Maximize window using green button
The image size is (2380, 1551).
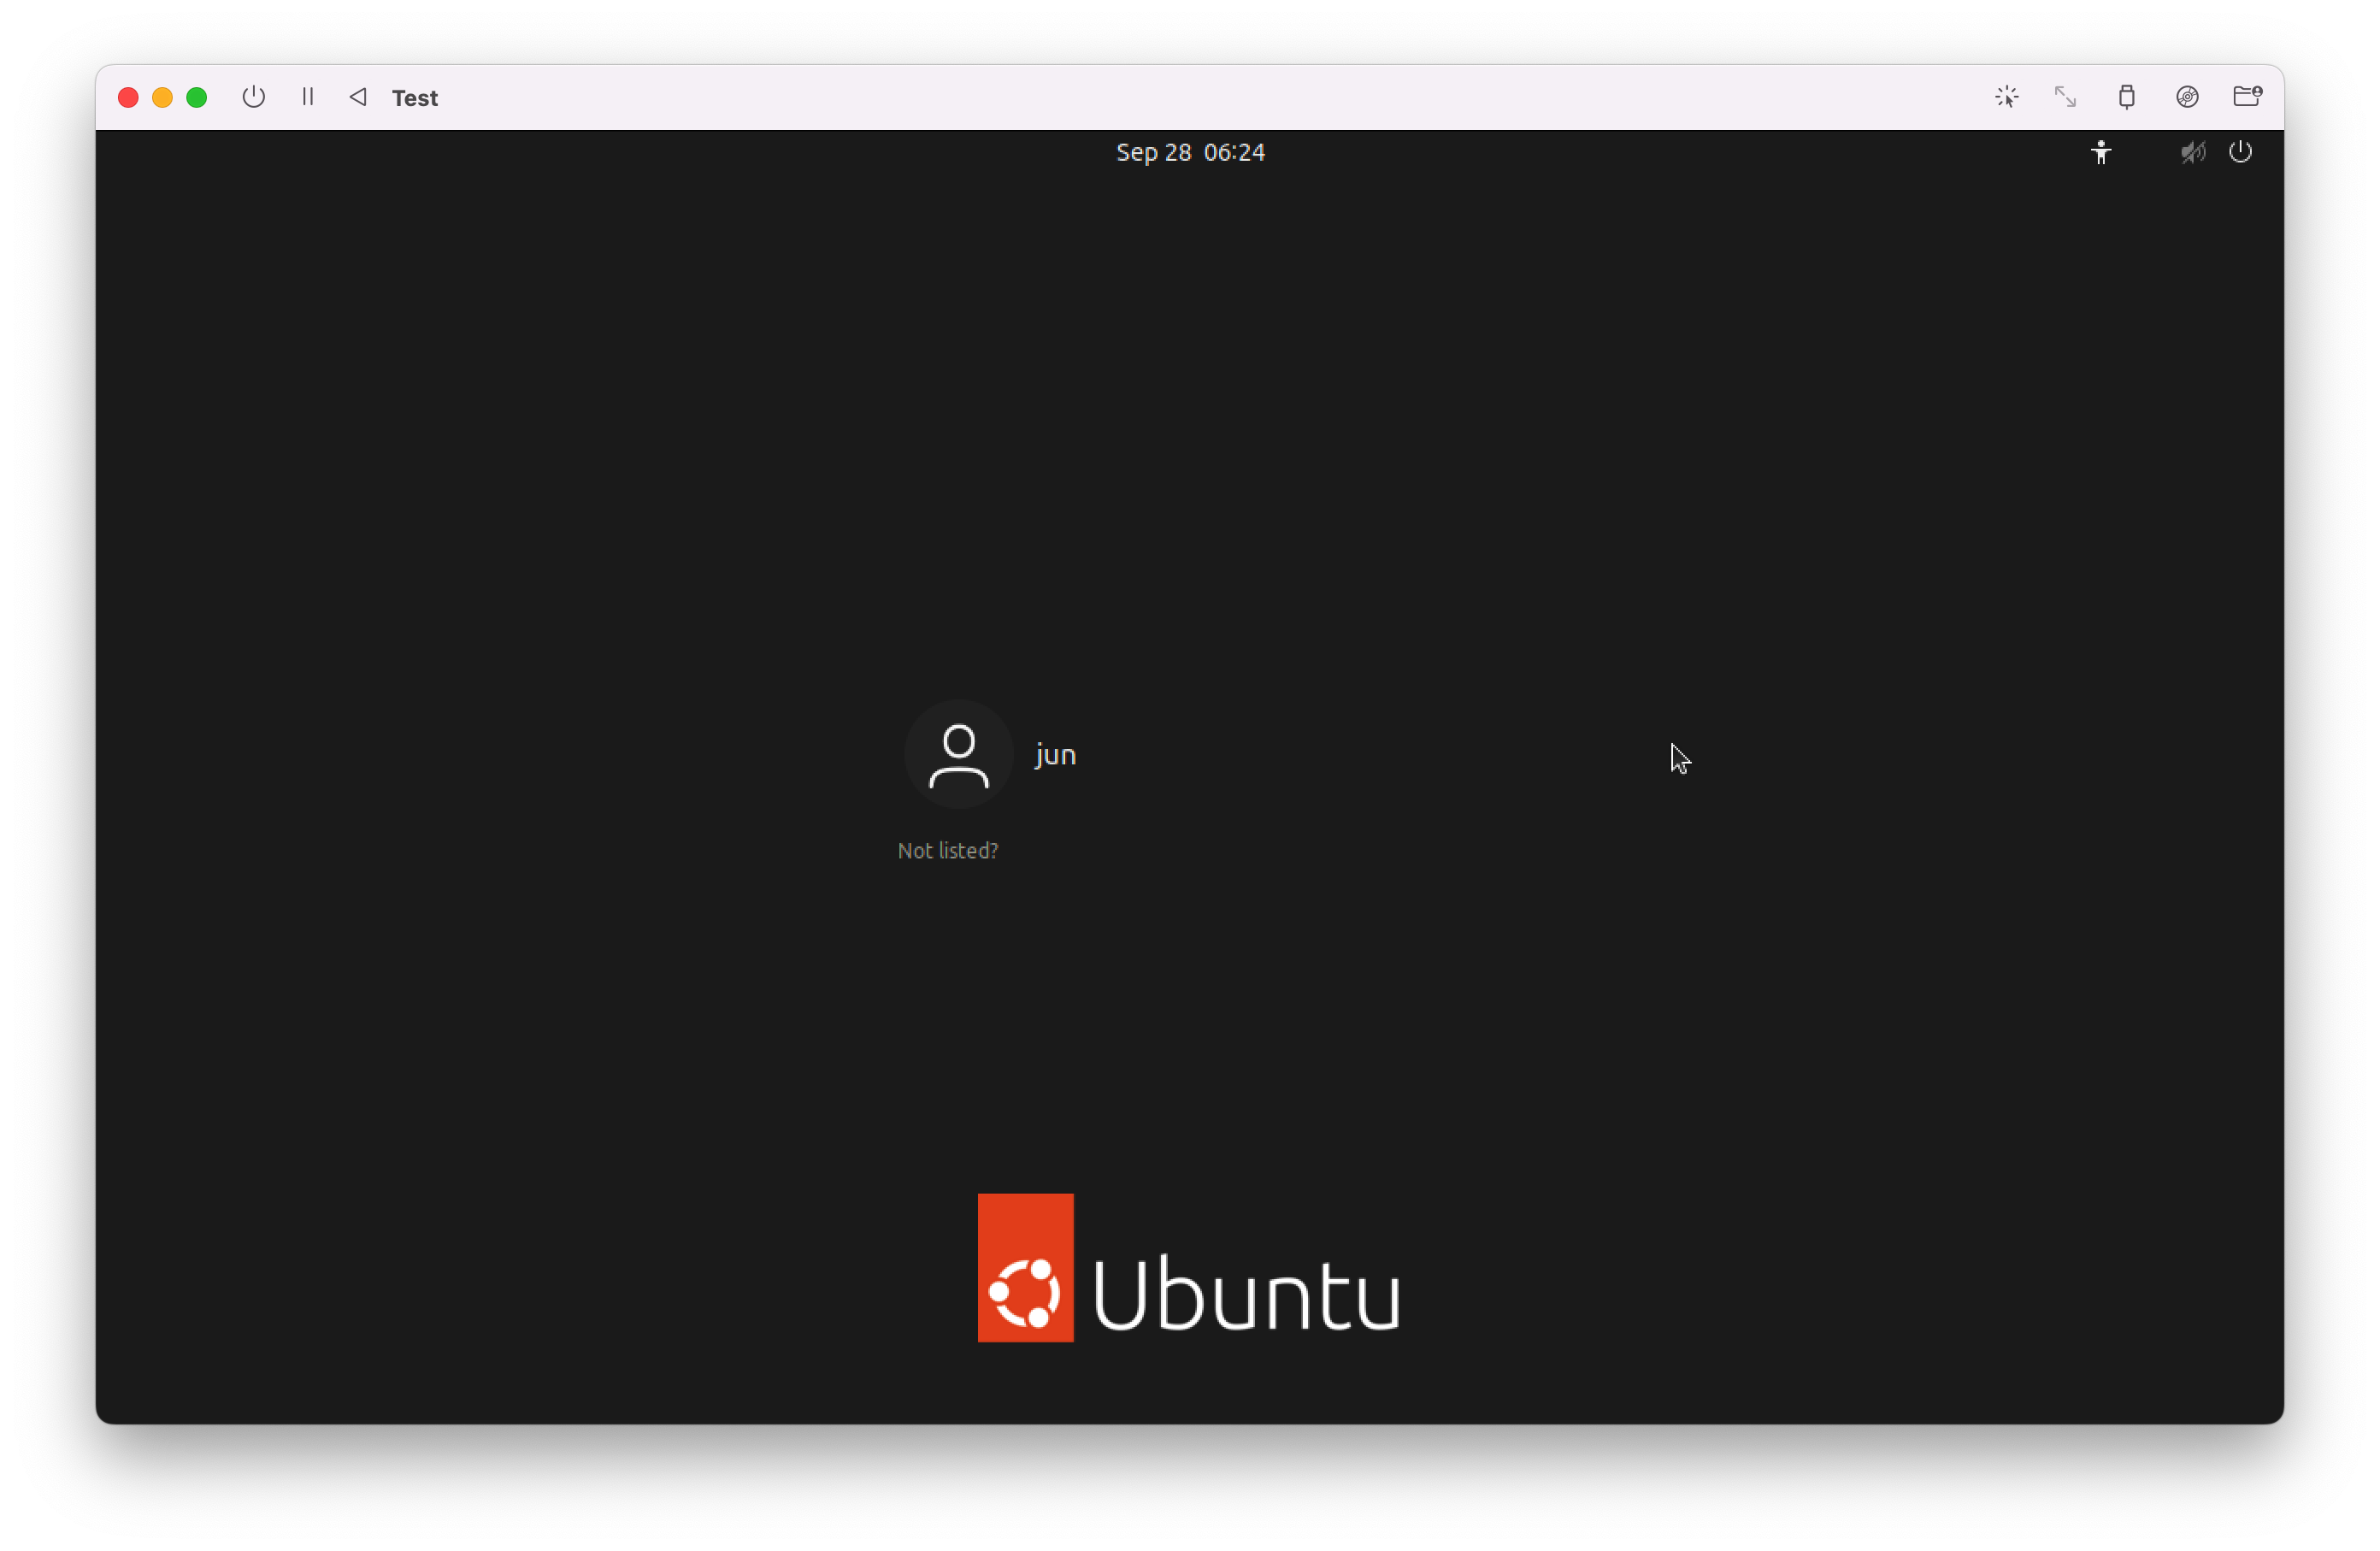click(x=197, y=97)
